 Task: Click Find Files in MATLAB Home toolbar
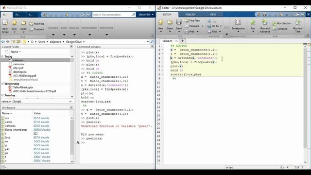point(37,24)
